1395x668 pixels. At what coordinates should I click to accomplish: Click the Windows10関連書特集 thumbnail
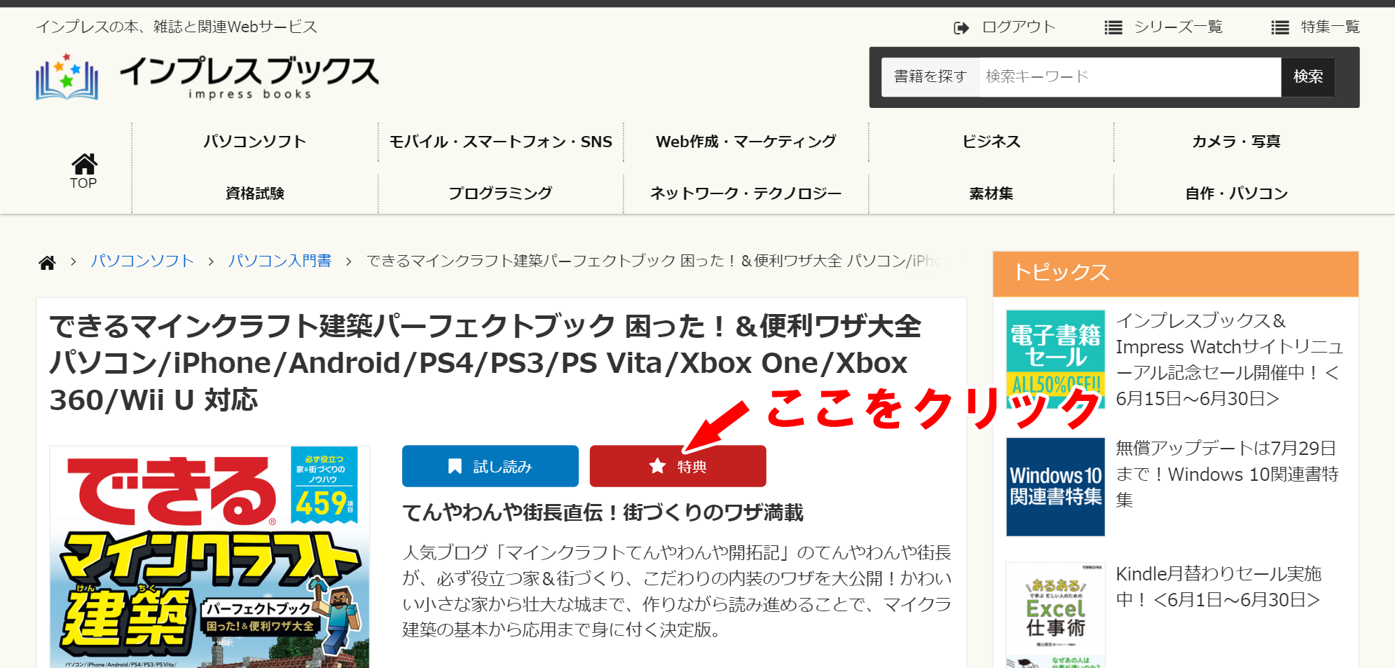tap(1055, 487)
